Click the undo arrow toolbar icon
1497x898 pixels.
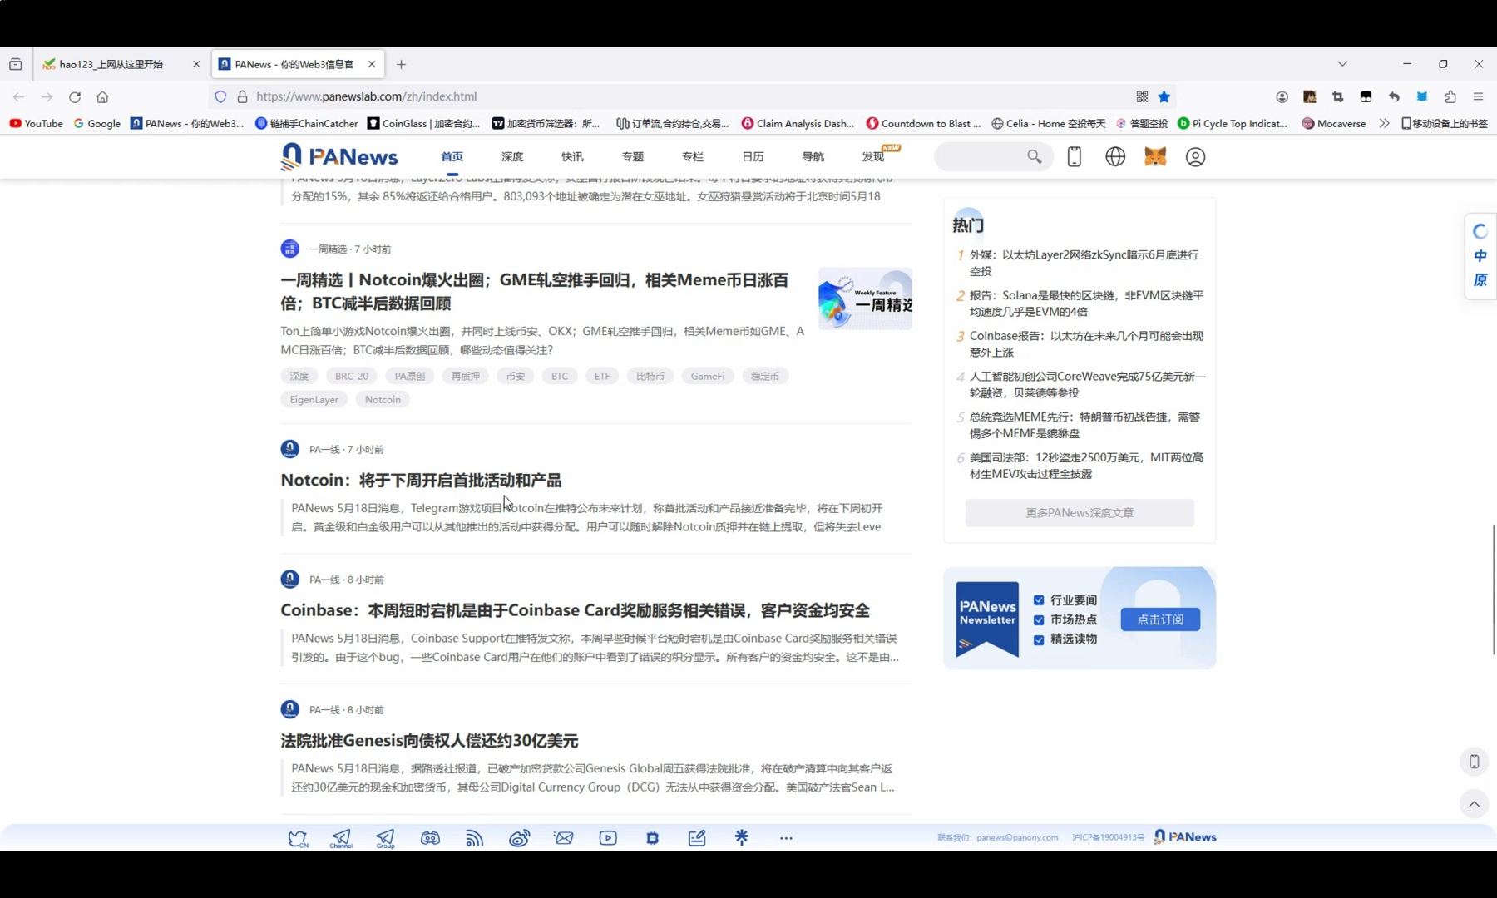[1394, 96]
